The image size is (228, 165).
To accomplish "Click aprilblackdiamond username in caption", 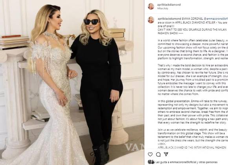I will tap(169, 18).
